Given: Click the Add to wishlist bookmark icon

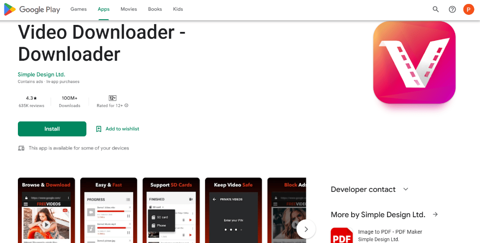Looking at the screenshot, I should click(x=99, y=129).
